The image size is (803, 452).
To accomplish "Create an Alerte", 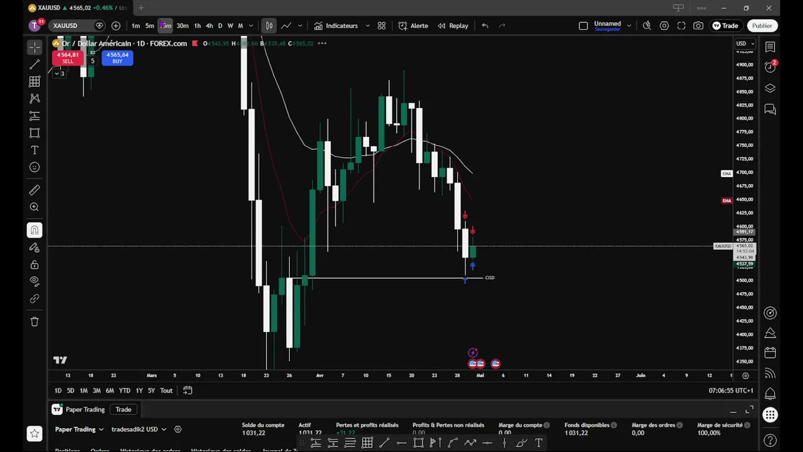I will tap(413, 26).
